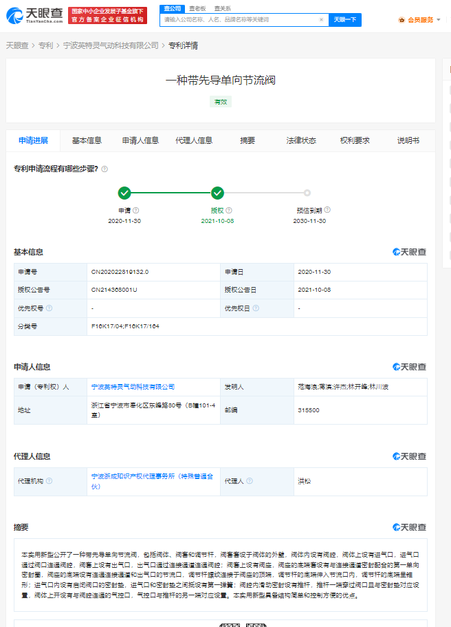Open the 权利要求 tab
The width and height of the screenshot is (451, 627).
[x=355, y=140]
